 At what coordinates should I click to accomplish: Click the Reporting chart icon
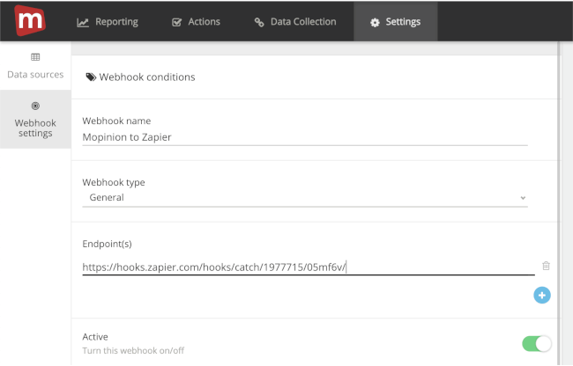point(83,22)
